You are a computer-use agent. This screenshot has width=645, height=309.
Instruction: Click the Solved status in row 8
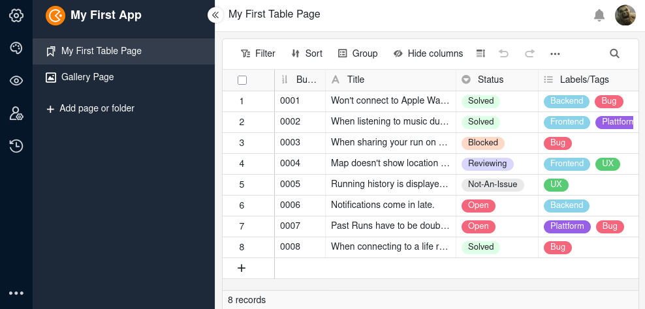tap(480, 247)
